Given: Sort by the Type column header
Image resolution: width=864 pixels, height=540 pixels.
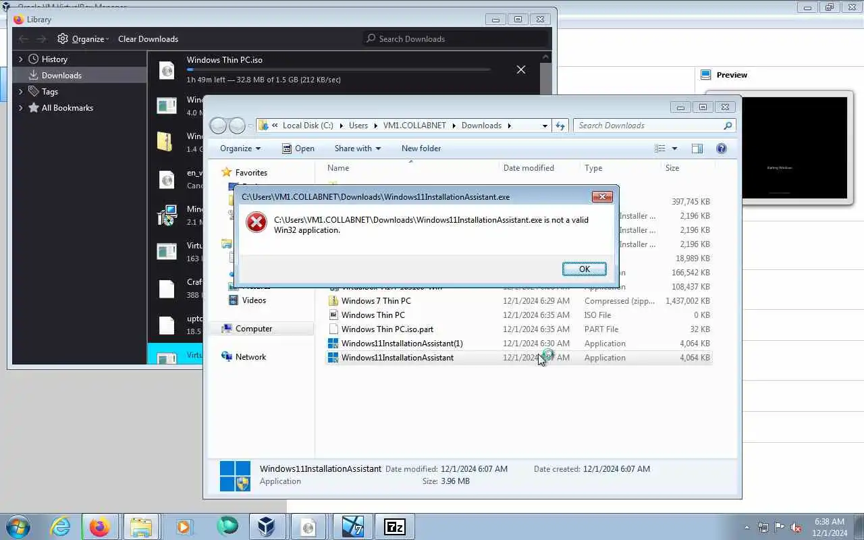Looking at the screenshot, I should [620, 168].
